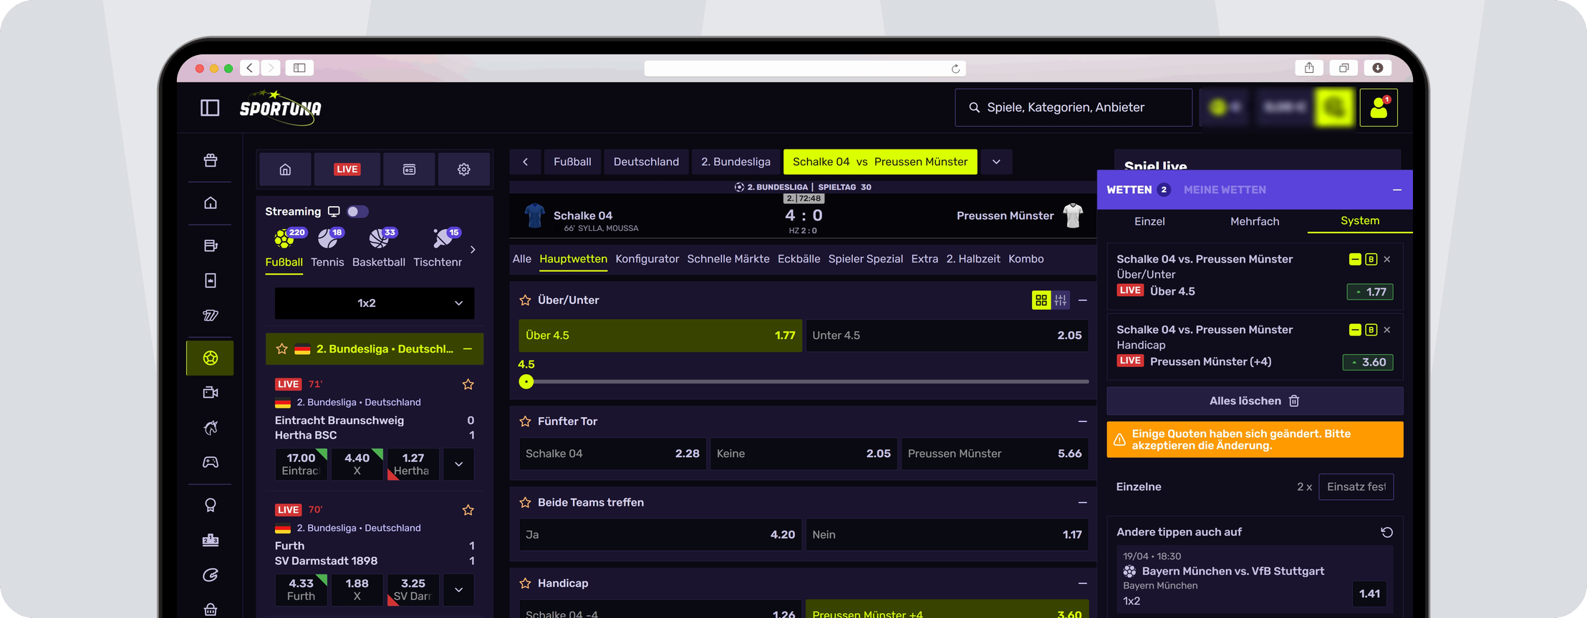Click the Safari back navigation arrow

click(249, 68)
